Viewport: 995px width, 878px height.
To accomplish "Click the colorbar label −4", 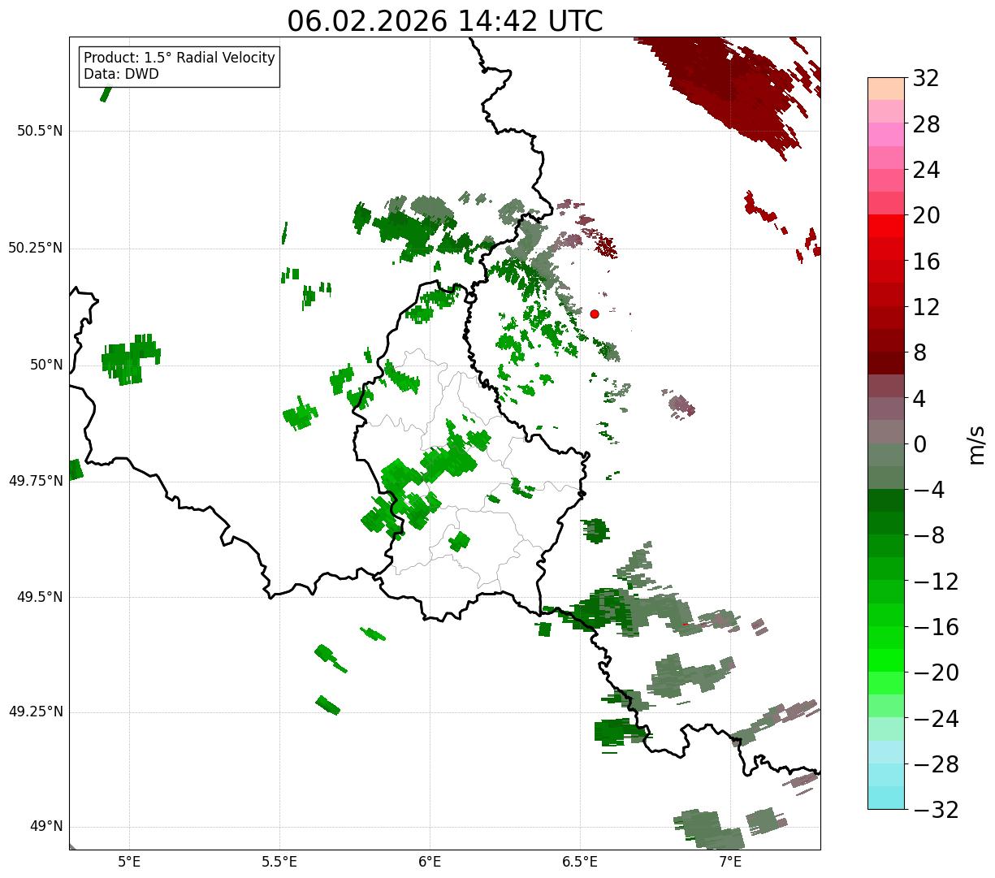I will 928,490.
